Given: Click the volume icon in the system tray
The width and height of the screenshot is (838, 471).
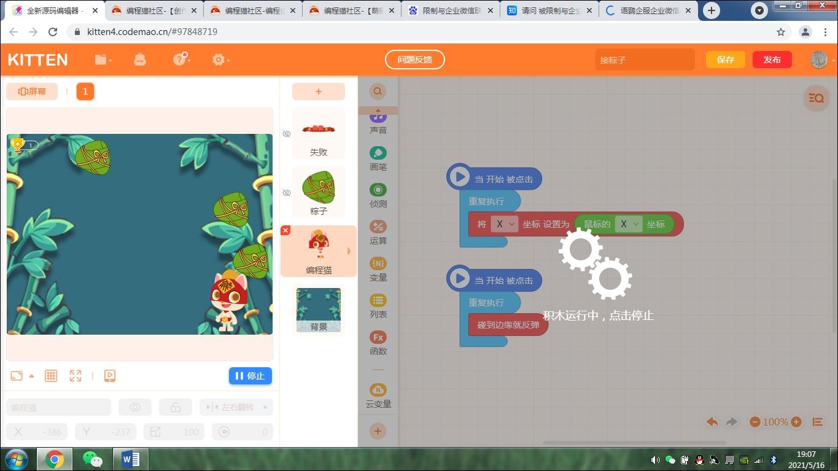Looking at the screenshot, I should pyautogui.click(x=655, y=459).
